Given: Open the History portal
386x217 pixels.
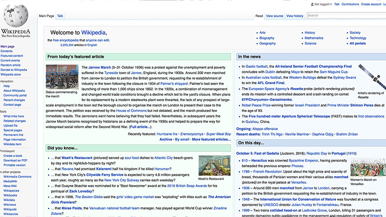Looking at the screenshot, I should (x=310, y=33).
